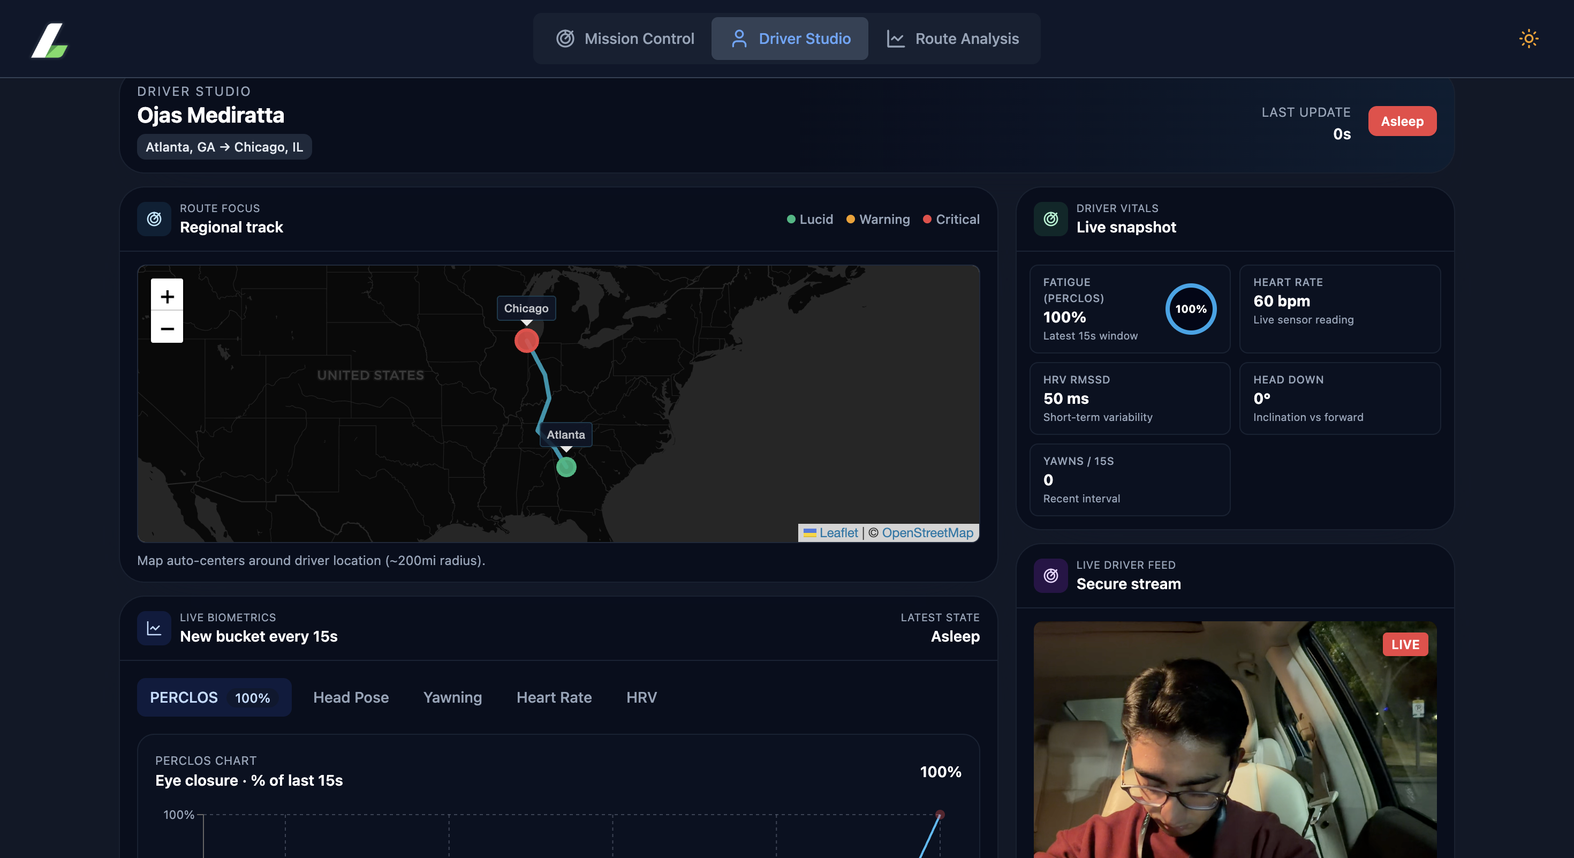Zoom in on the map
Viewport: 1574px width, 858px height.
[x=167, y=296]
